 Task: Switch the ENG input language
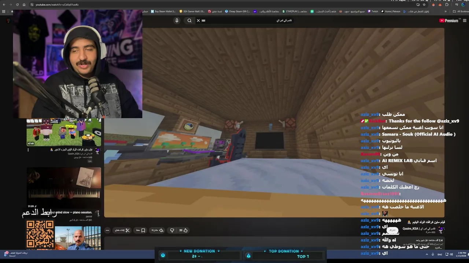point(440,254)
